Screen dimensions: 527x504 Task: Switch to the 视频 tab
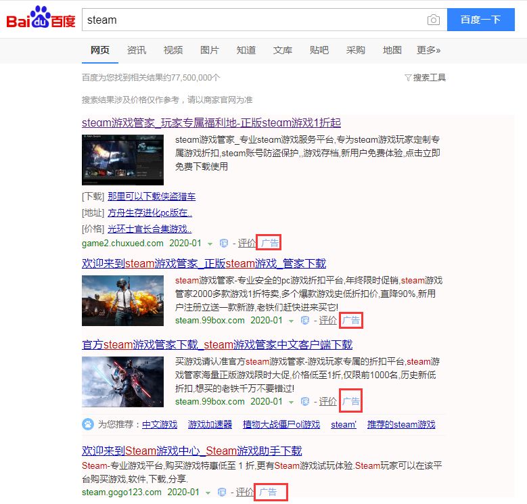(x=173, y=50)
